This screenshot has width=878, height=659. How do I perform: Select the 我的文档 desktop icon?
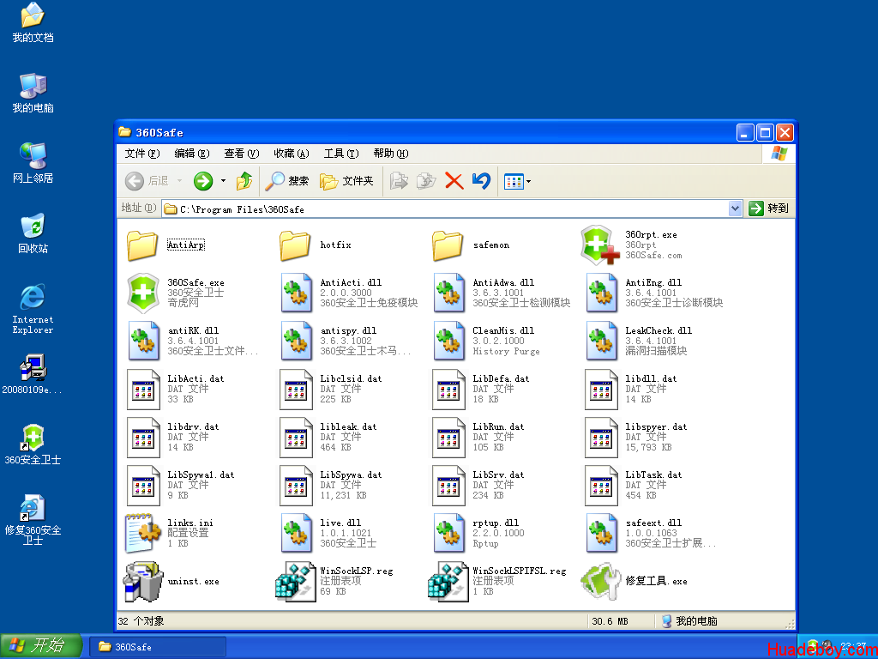(x=33, y=23)
